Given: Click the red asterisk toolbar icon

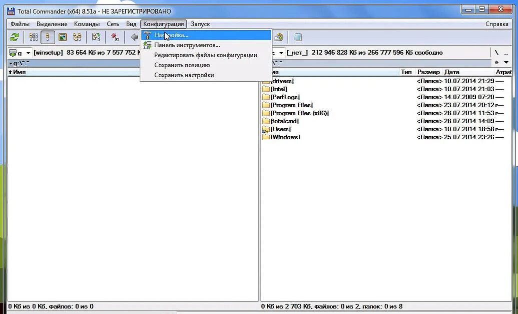Looking at the screenshot, I should point(115,37).
